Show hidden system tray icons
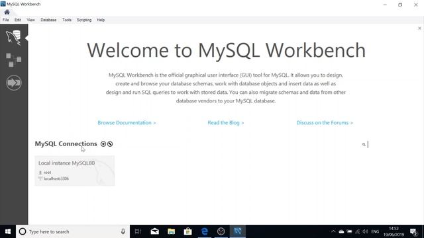This screenshot has height=238, width=424. [x=333, y=231]
